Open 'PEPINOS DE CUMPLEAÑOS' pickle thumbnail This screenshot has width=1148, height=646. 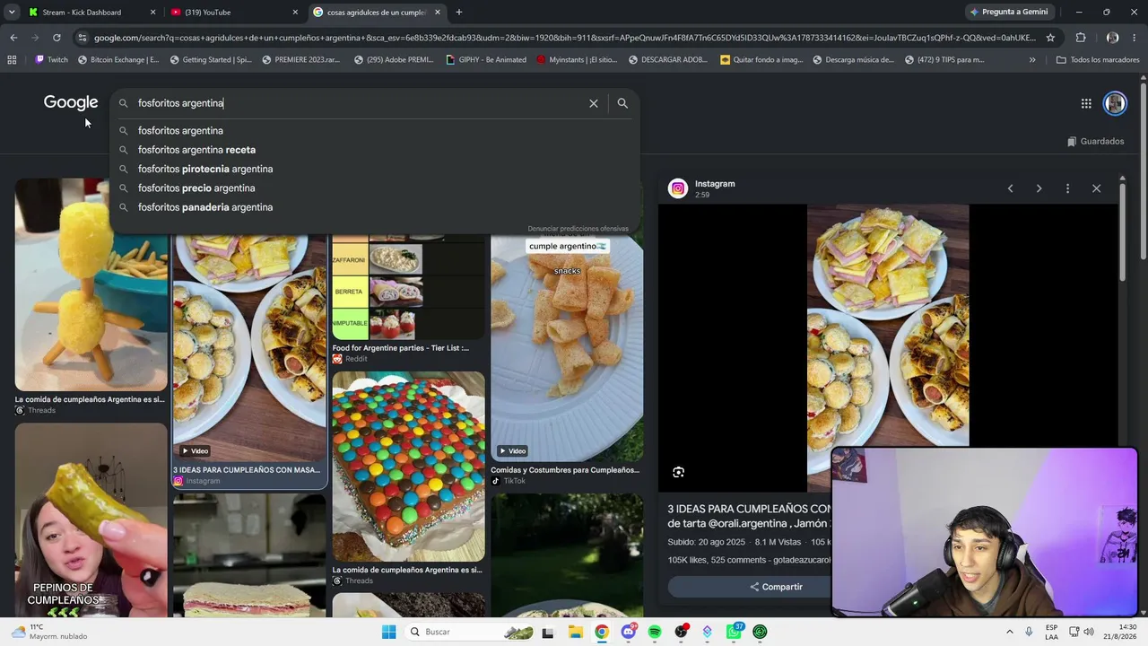(91, 520)
